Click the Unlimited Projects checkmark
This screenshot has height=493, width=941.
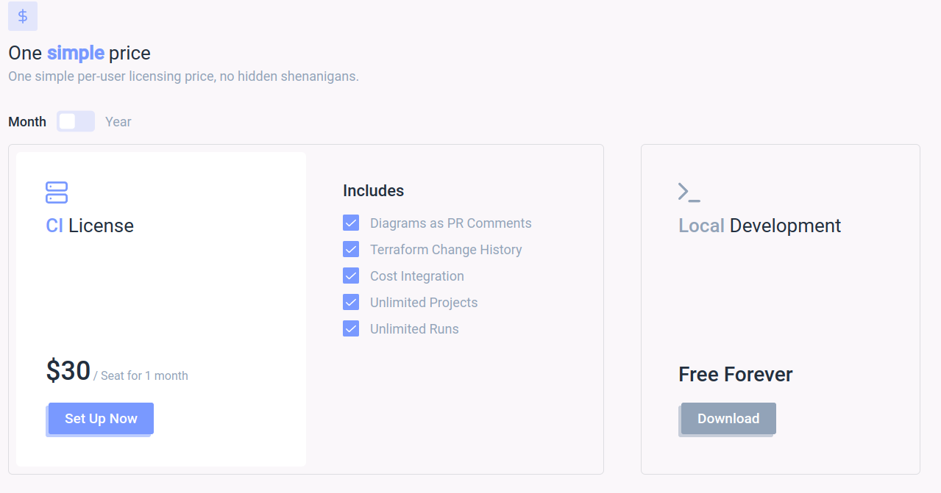click(351, 303)
